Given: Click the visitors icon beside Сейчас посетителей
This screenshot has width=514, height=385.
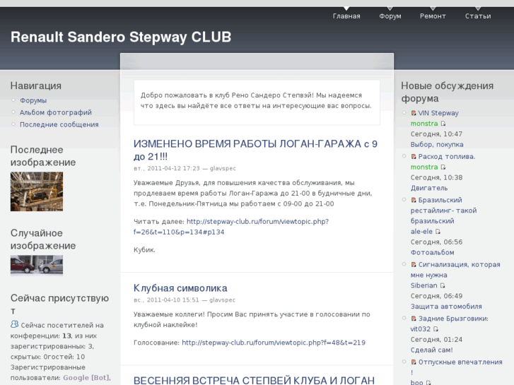Looking at the screenshot, I should pyautogui.click(x=14, y=324).
